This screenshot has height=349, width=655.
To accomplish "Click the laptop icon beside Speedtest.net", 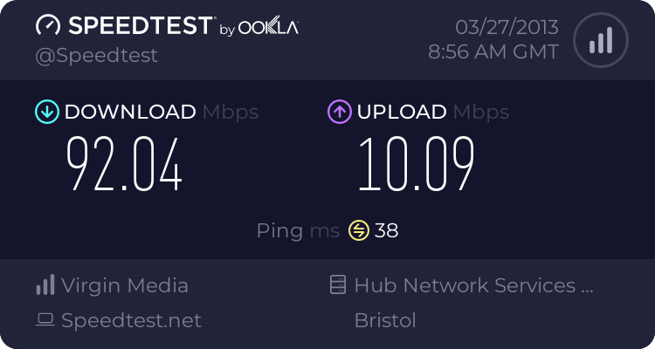I will click(45, 321).
